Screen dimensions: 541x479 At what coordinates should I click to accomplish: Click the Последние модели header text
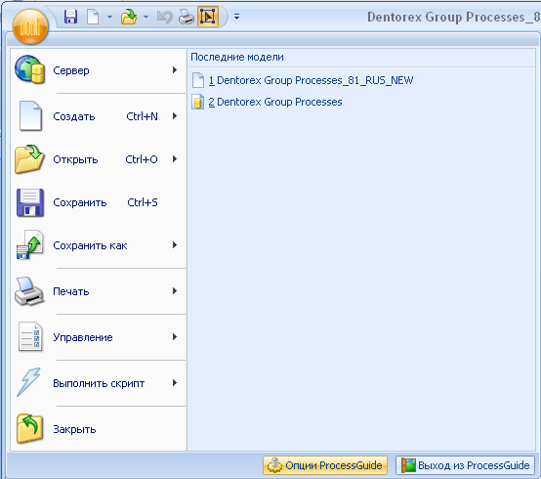(x=237, y=57)
